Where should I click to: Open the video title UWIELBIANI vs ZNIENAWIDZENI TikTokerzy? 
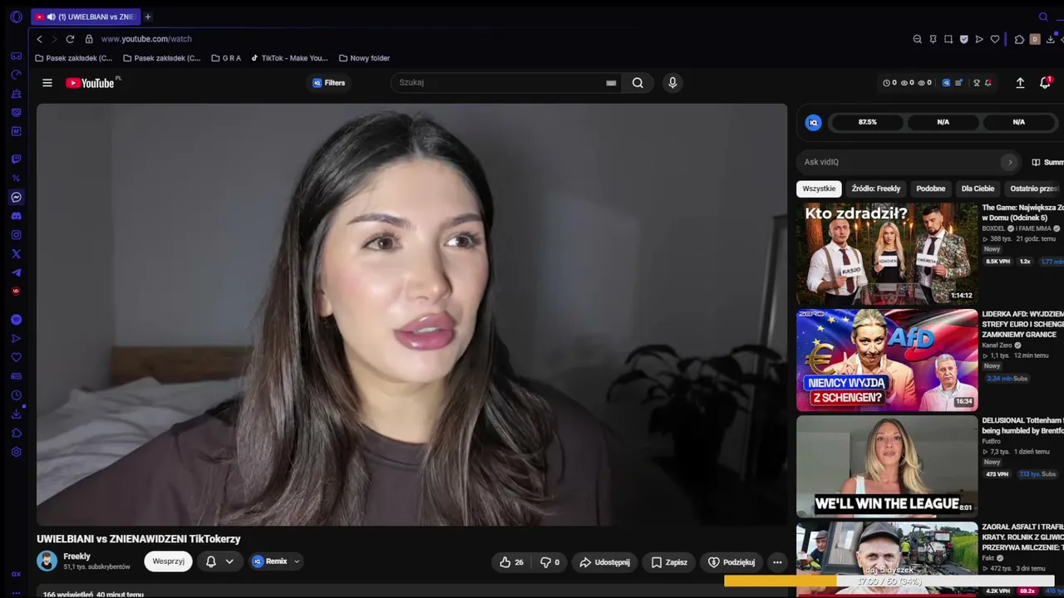pos(139,539)
